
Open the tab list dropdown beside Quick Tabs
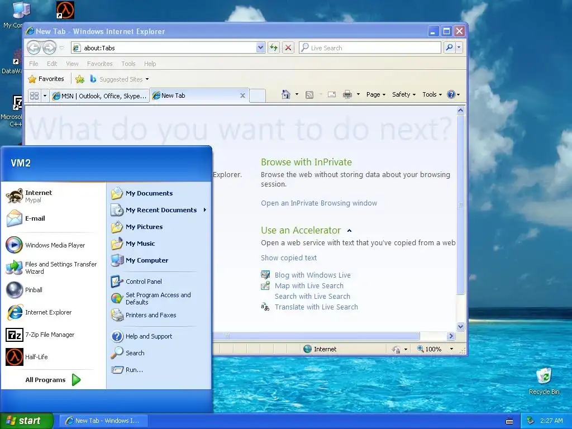tap(45, 96)
